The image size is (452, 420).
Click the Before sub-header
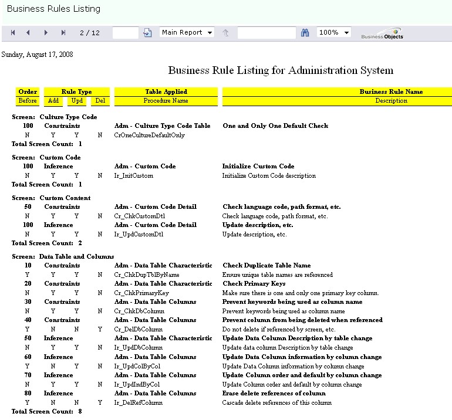click(x=28, y=101)
